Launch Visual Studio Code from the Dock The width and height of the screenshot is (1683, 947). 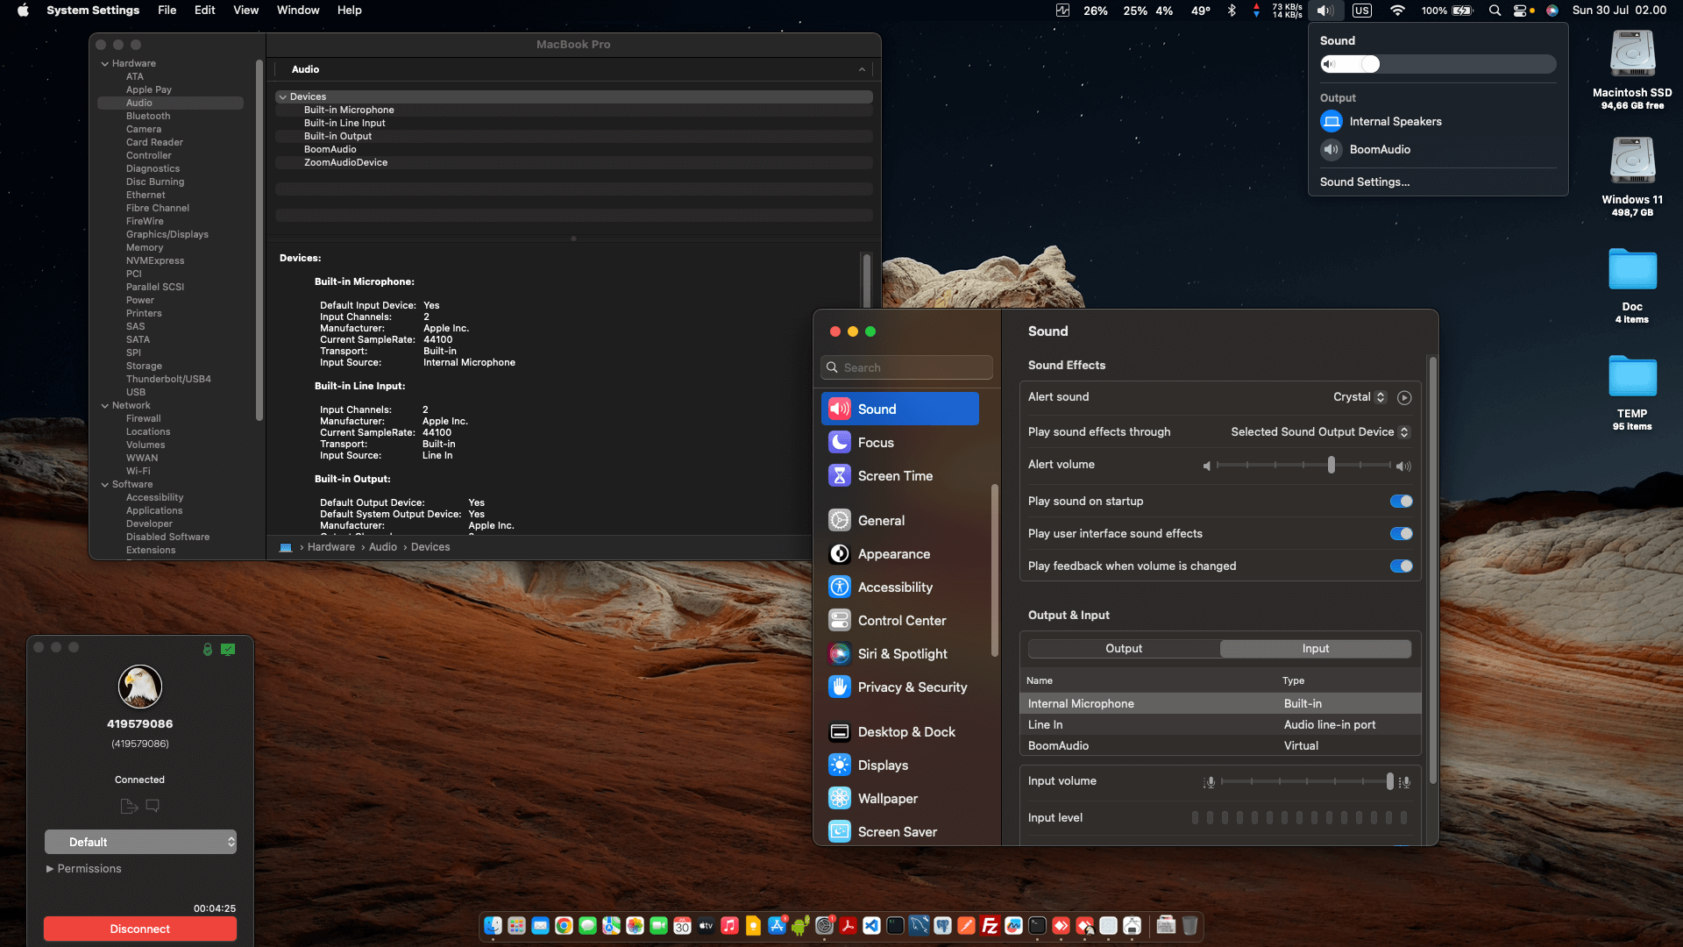tap(871, 926)
